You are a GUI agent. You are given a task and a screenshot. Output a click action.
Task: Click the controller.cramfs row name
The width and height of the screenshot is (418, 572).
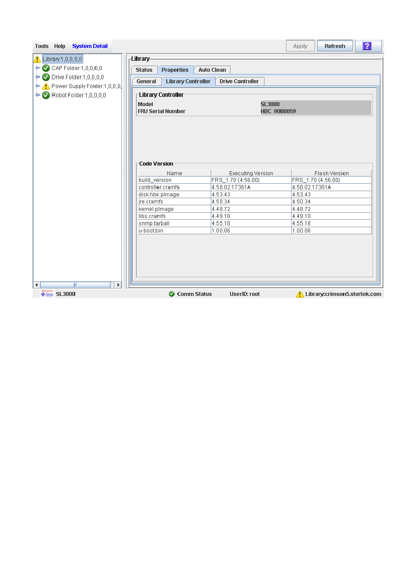click(x=159, y=188)
